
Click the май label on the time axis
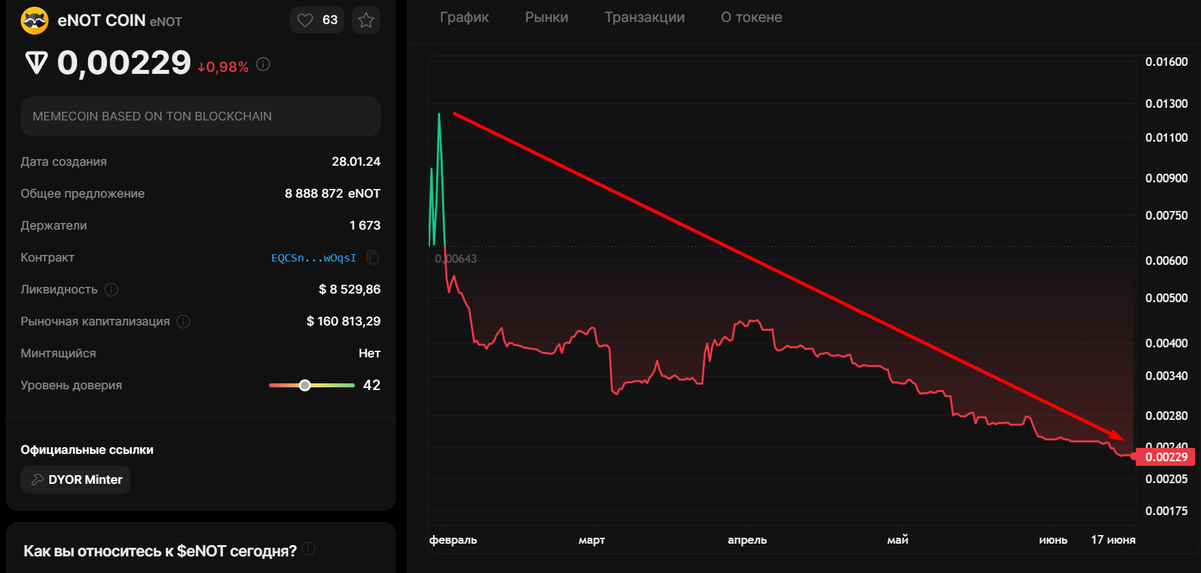point(897,540)
